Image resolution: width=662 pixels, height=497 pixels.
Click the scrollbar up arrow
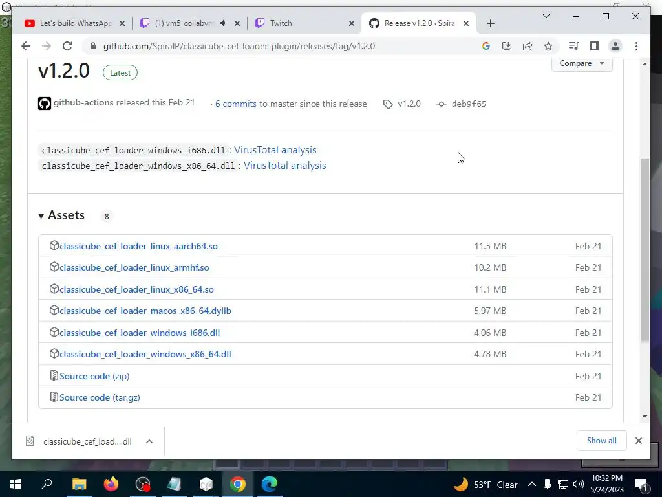click(645, 64)
